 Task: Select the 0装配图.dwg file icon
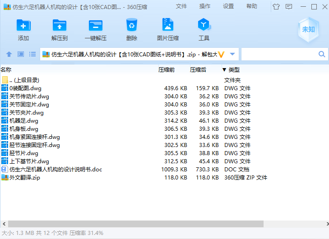pos(5,88)
